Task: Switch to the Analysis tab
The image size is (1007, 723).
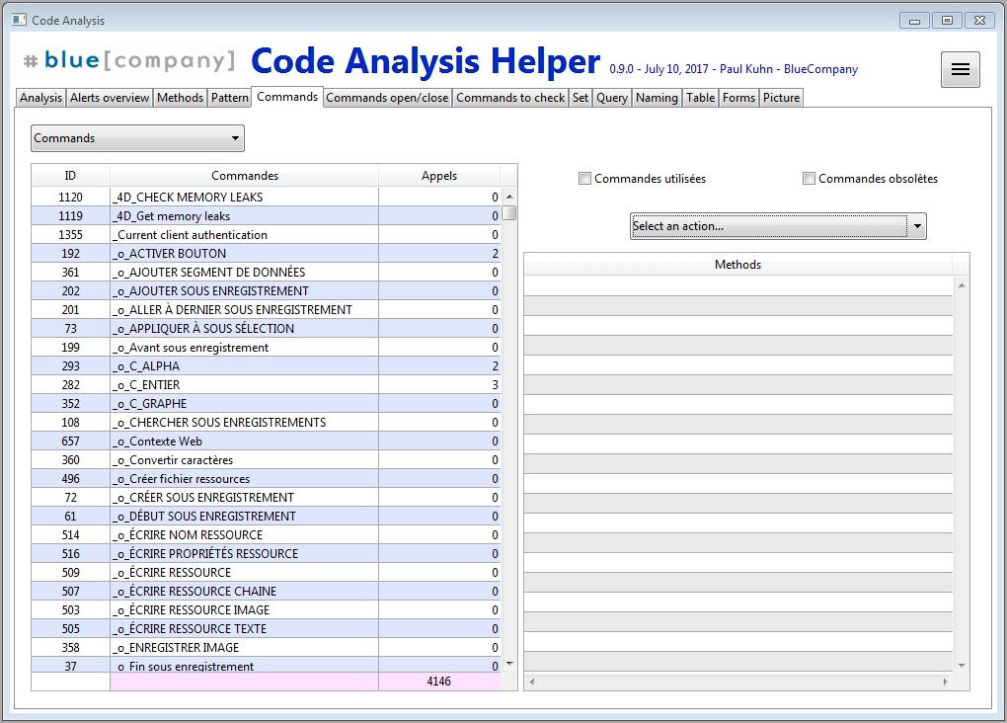Action: point(41,98)
